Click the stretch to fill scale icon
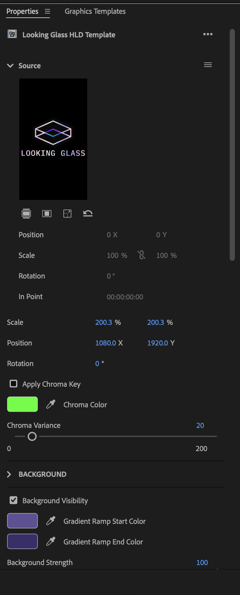The width and height of the screenshot is (240, 595). (x=67, y=213)
